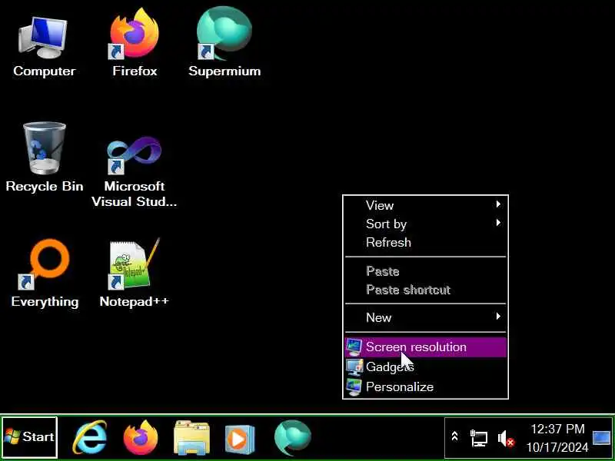
Task: Open the clock showing 12:37 PM
Action: [x=557, y=438]
